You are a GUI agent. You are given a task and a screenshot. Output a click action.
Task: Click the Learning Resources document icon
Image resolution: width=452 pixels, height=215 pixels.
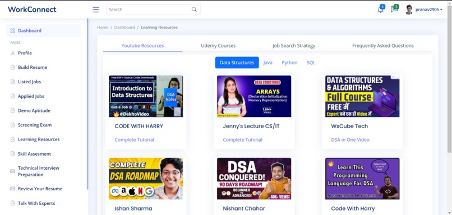(x=12, y=139)
